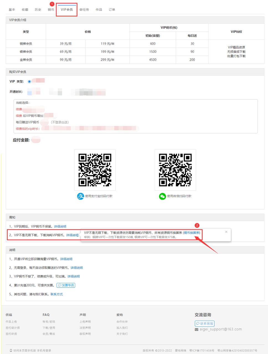Open footer link 签约设计师

pos(13,328)
